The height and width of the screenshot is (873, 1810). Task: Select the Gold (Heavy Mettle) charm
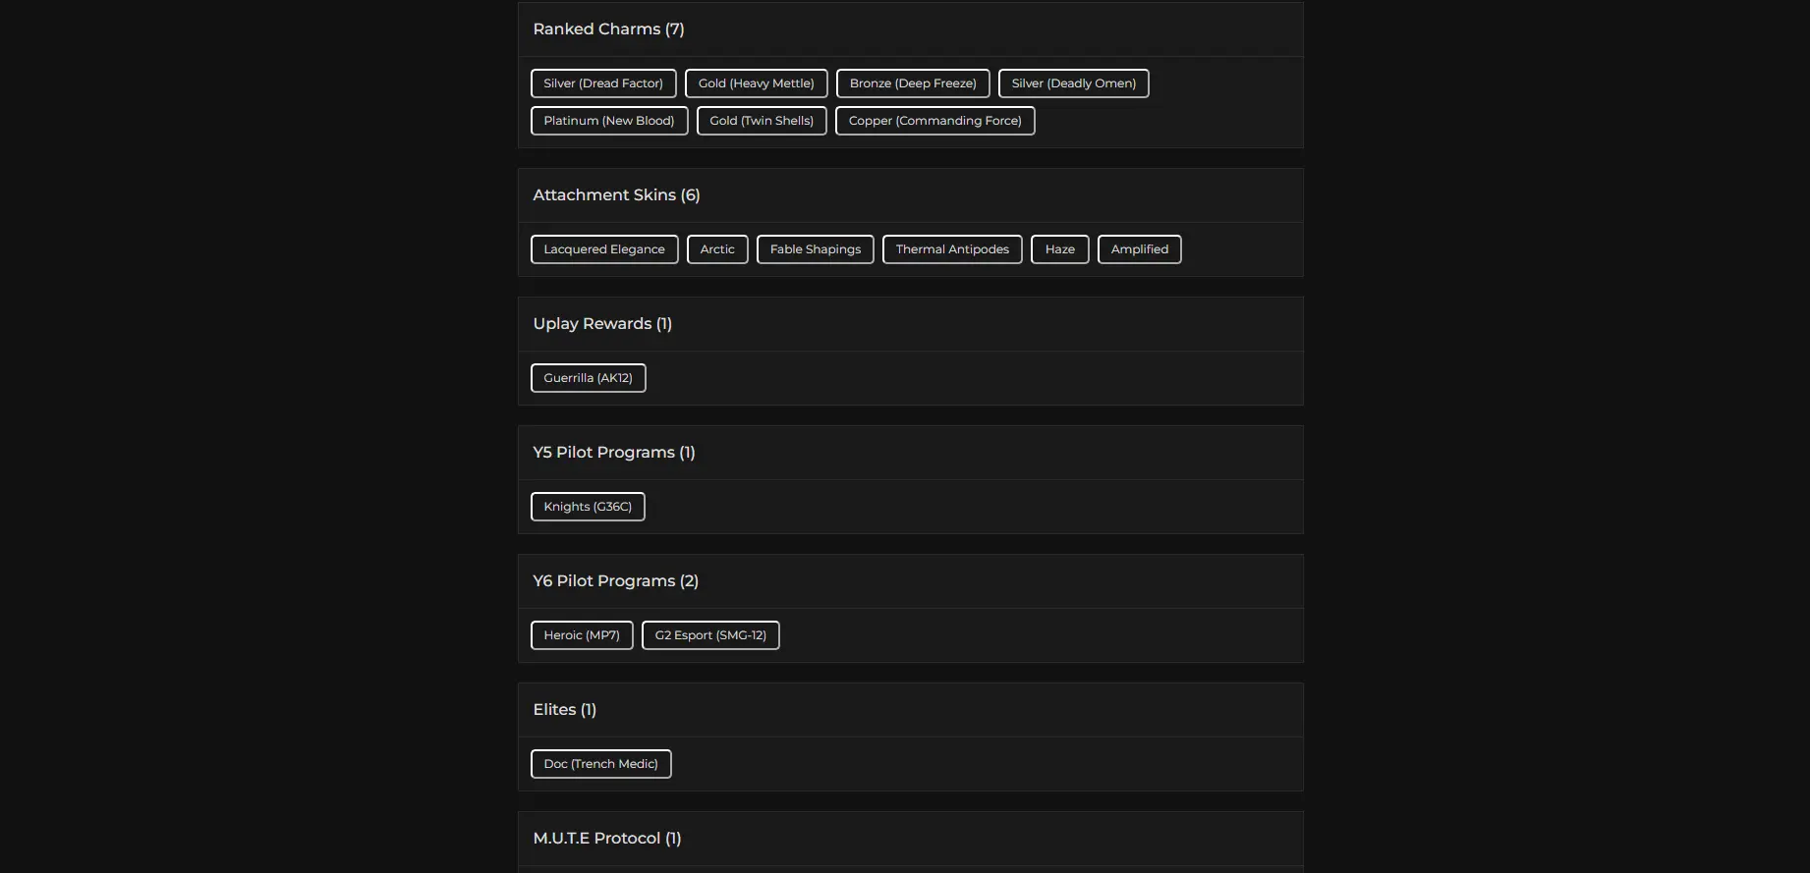[x=756, y=83]
